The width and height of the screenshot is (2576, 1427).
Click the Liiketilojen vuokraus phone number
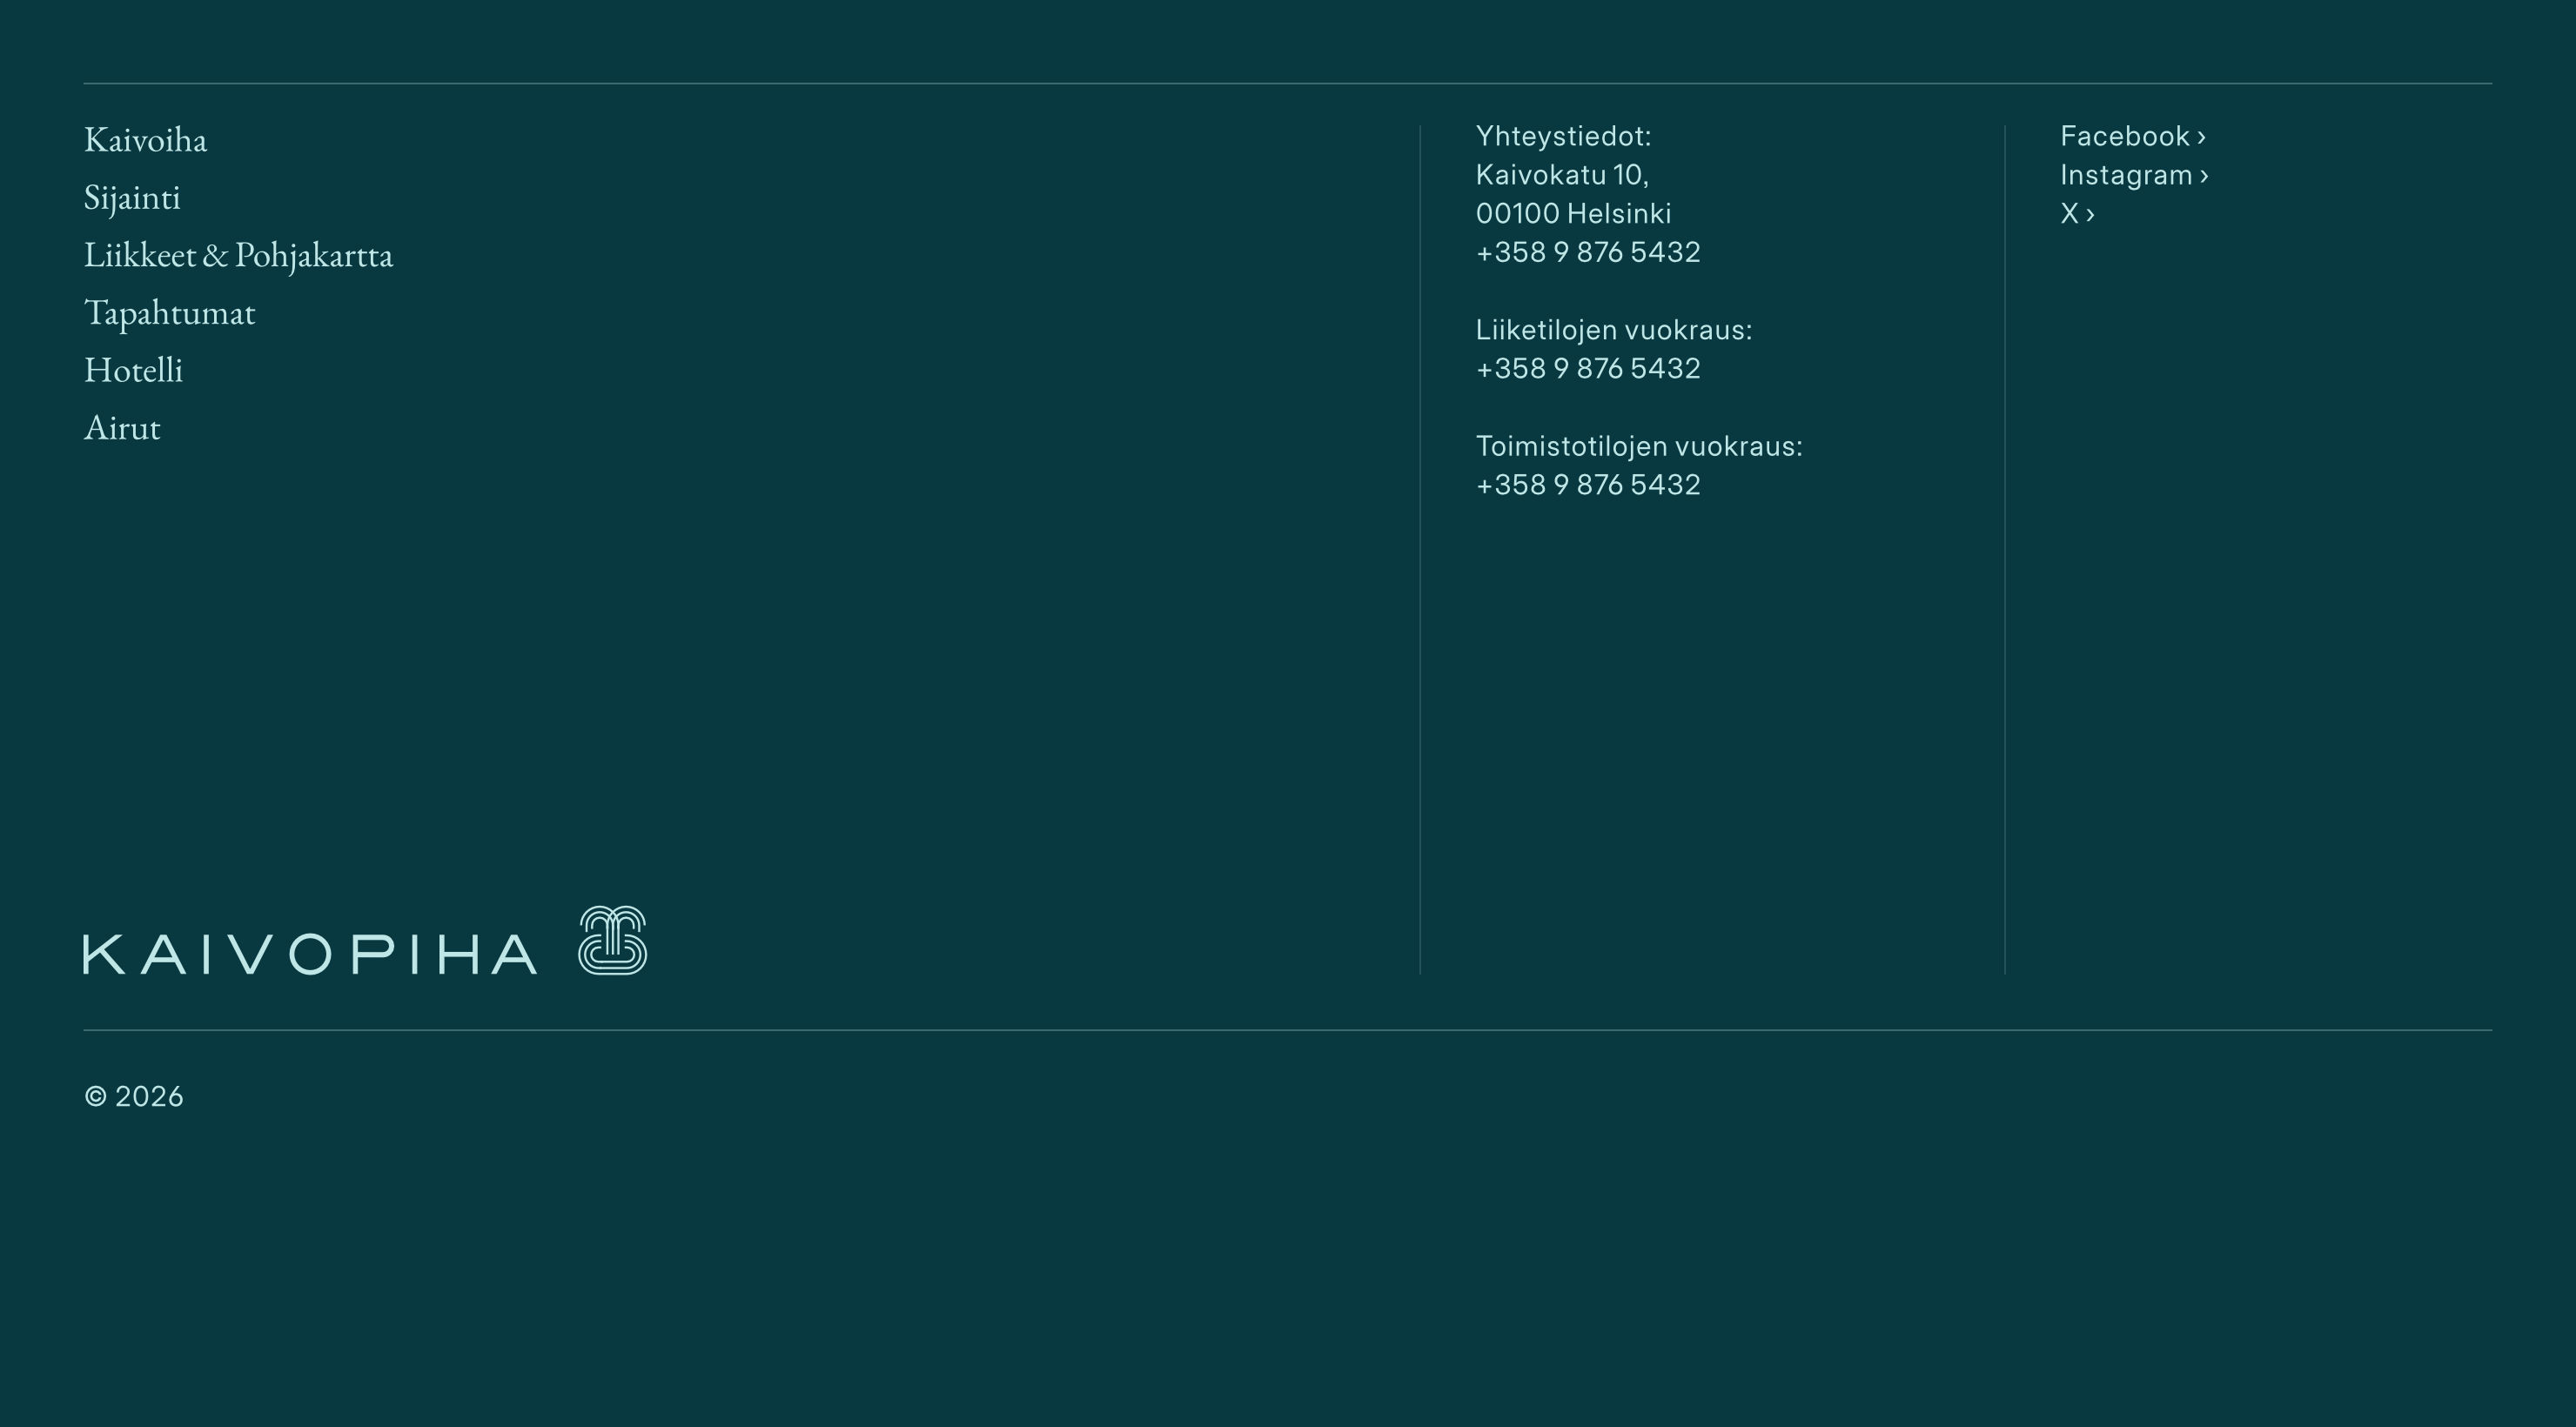(x=1587, y=369)
